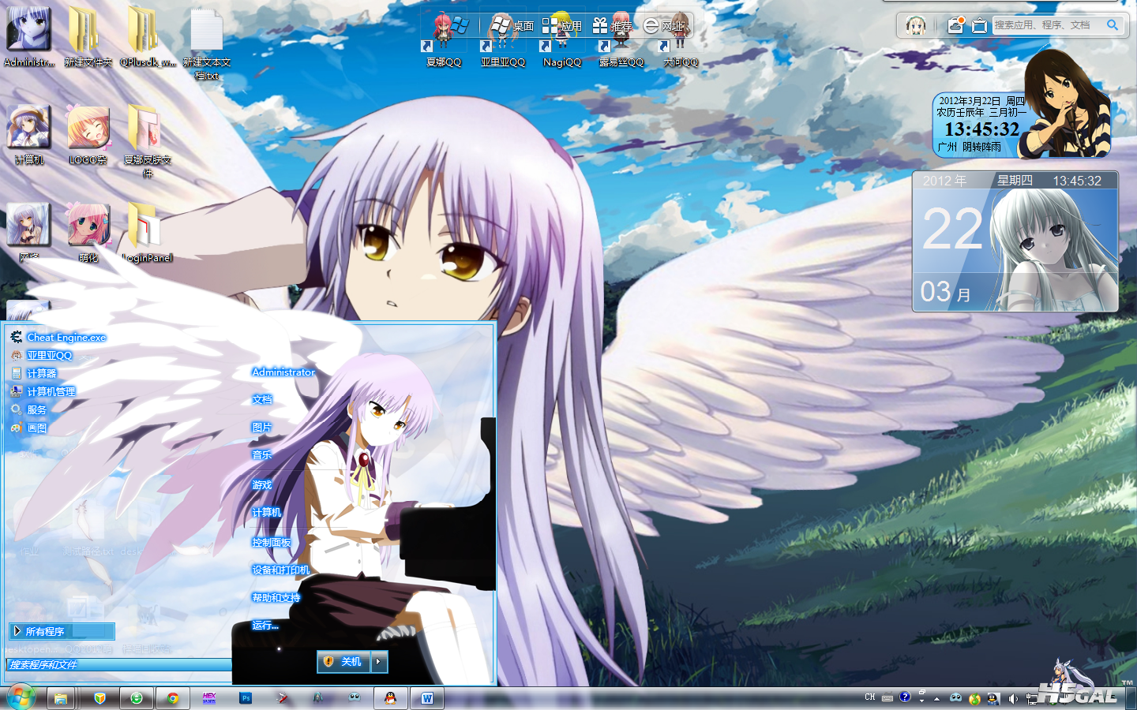
Task: Click the volume speaker tray icon
Action: (x=1013, y=698)
